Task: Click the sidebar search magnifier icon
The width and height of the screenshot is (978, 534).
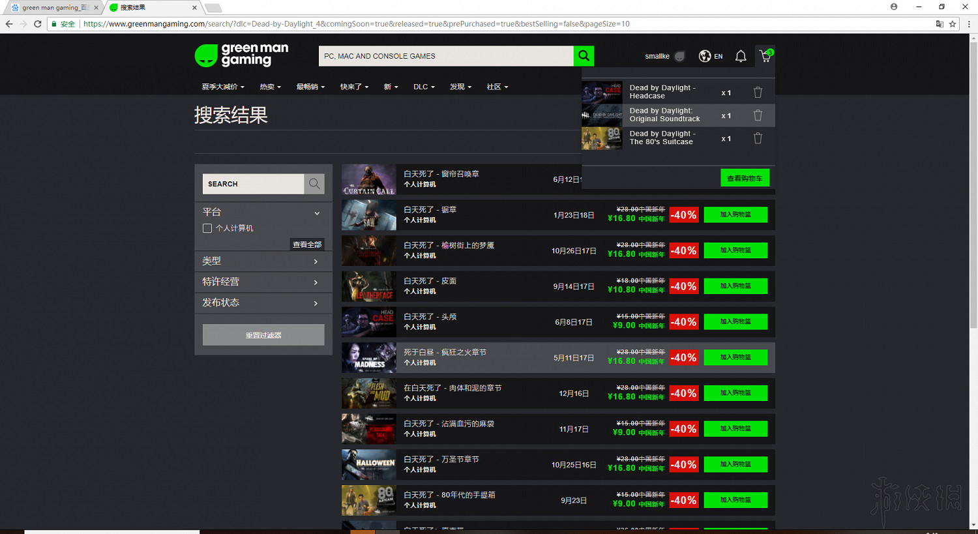Action: 314,184
